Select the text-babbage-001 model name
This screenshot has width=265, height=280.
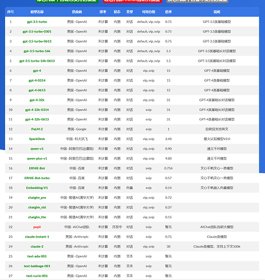point(37,266)
